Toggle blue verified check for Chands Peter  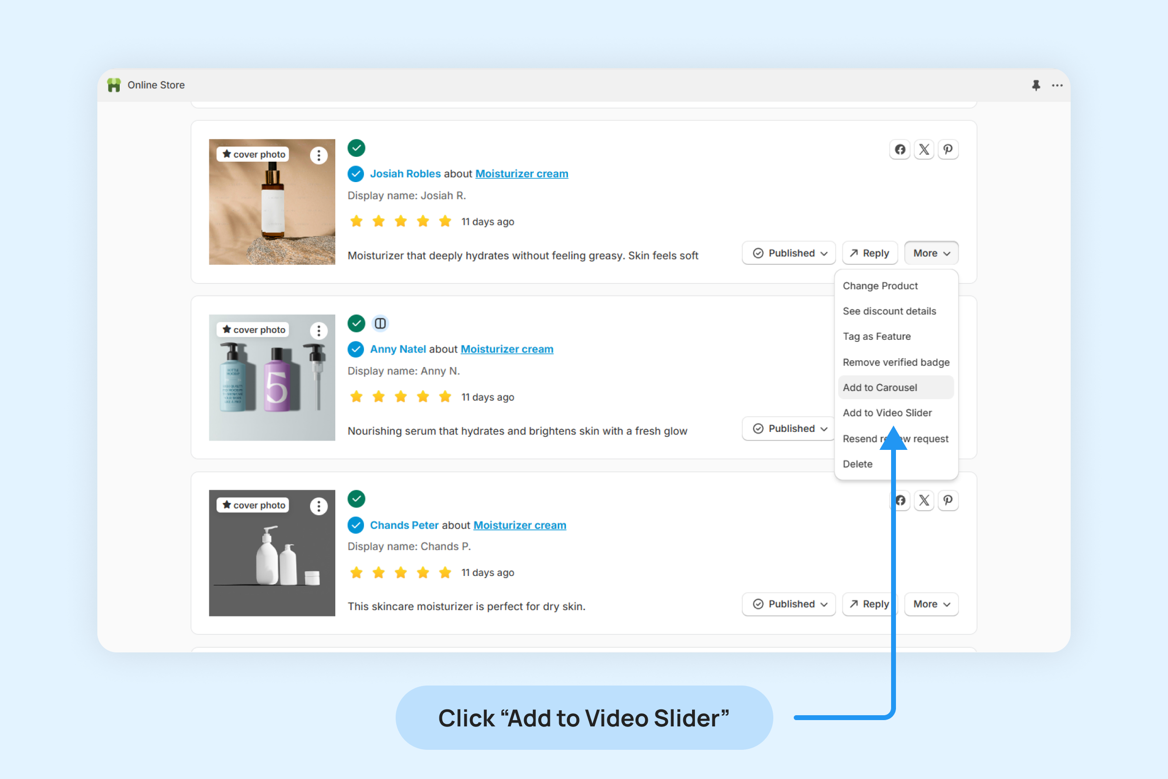pos(356,525)
